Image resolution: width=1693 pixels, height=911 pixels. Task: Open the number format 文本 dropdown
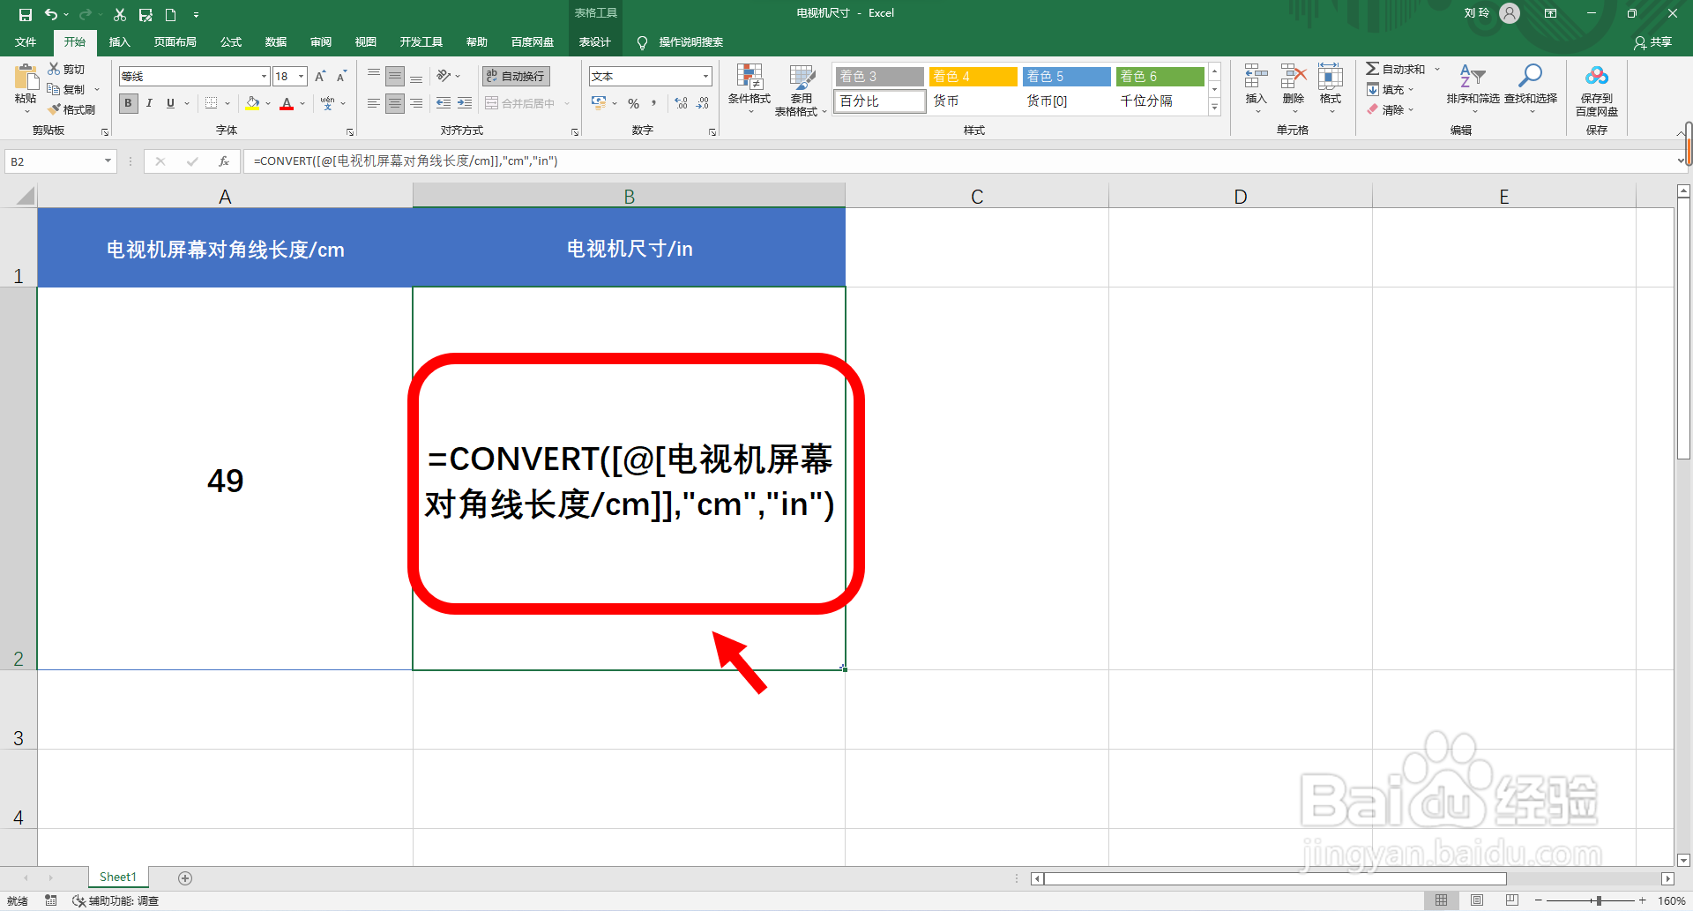coord(705,77)
